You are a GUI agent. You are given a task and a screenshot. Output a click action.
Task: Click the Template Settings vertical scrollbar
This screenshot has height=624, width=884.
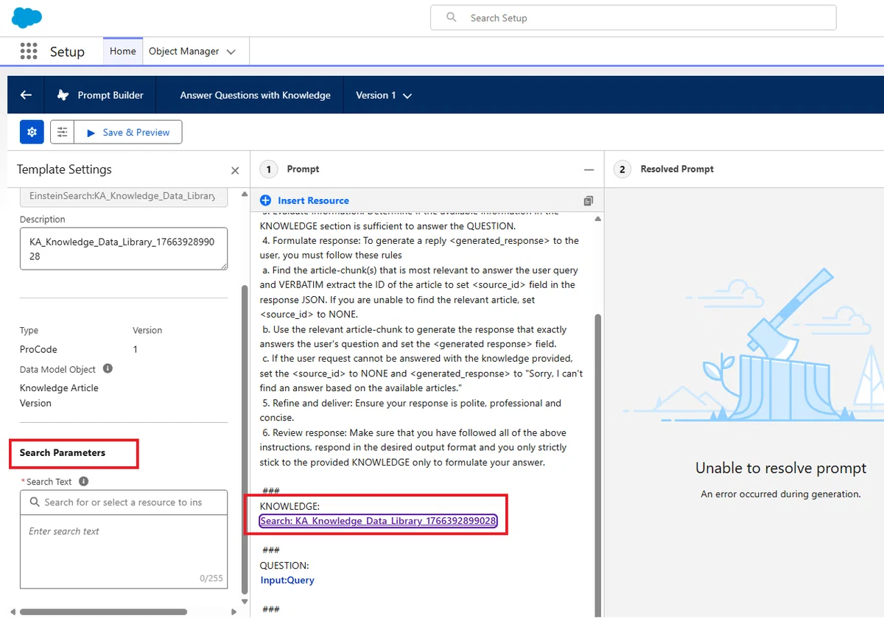pos(245,438)
